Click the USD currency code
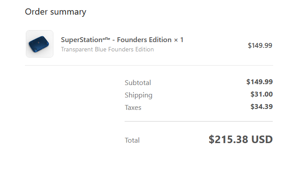 [x=262, y=140]
